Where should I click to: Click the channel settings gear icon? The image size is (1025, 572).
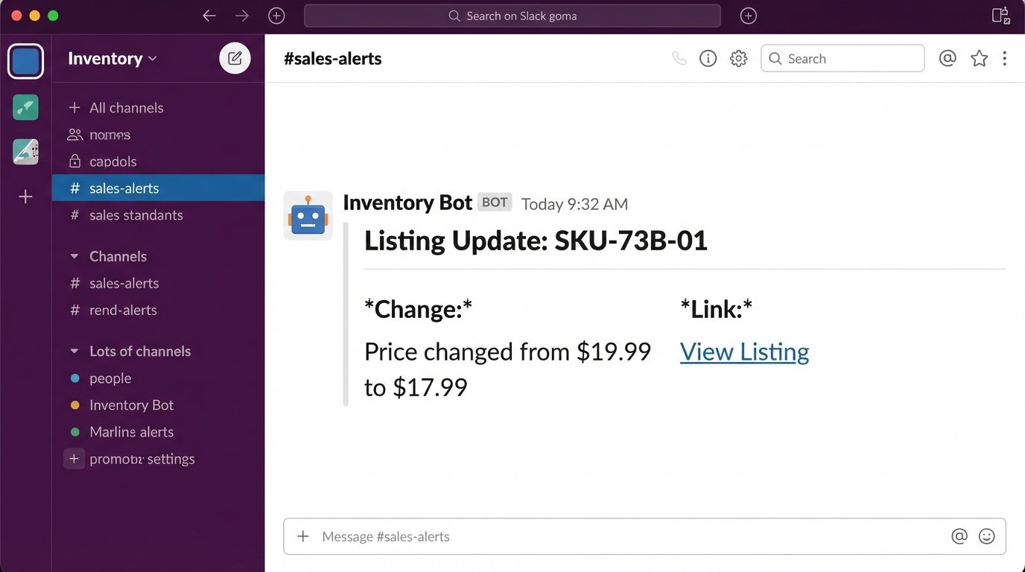point(738,58)
